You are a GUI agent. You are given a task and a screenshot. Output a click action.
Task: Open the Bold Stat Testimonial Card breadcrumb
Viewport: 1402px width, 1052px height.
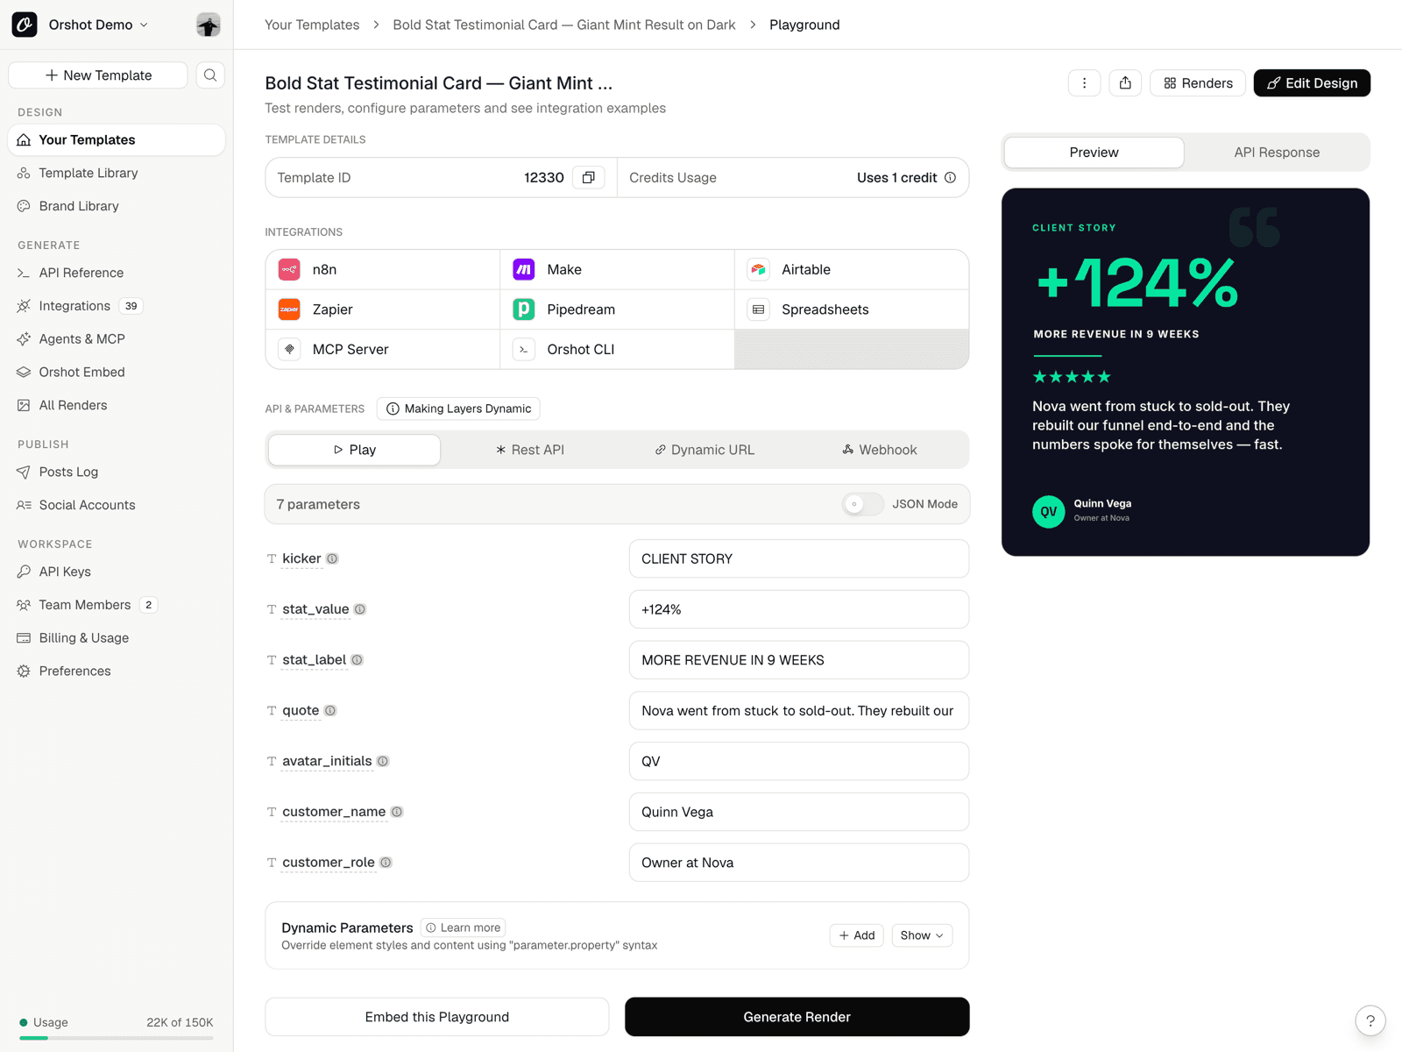coord(564,25)
